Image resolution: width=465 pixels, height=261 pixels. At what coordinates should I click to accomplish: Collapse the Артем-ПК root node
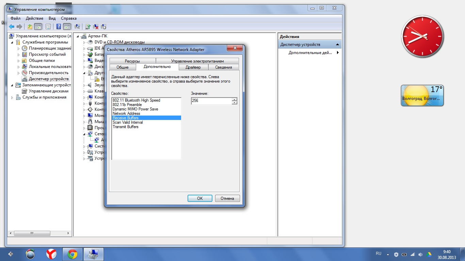78,36
